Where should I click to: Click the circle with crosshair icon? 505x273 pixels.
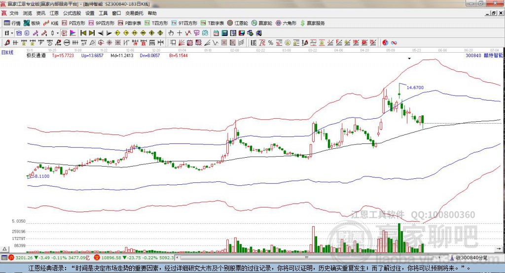101,42
